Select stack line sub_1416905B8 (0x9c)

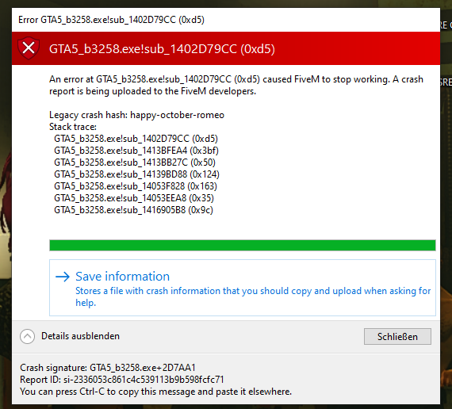(134, 210)
